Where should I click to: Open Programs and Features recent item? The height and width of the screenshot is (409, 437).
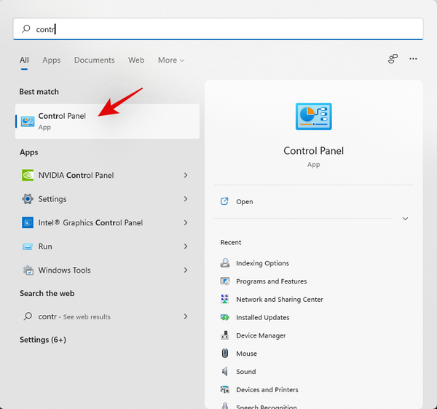271,281
